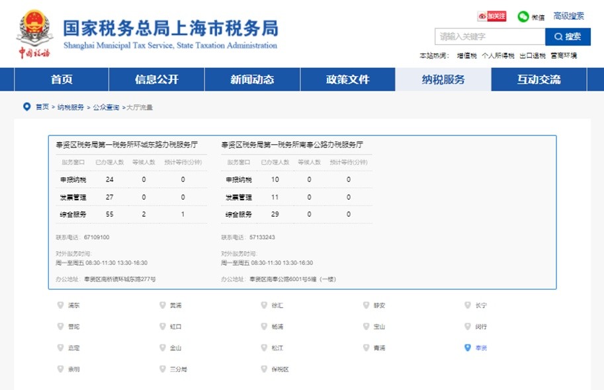Focus the keyword search input box
The image size is (604, 390).
(x=489, y=36)
